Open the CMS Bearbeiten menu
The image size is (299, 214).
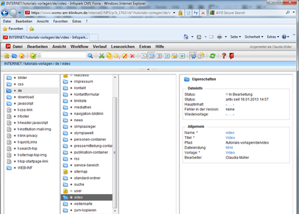[38, 47]
